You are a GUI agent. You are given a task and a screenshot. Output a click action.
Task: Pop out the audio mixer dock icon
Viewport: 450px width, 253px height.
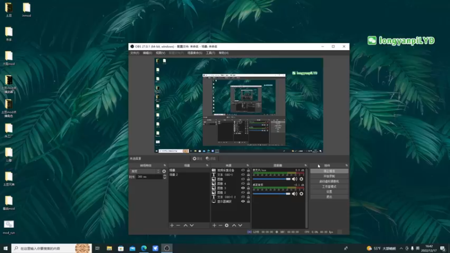pyautogui.click(x=305, y=165)
